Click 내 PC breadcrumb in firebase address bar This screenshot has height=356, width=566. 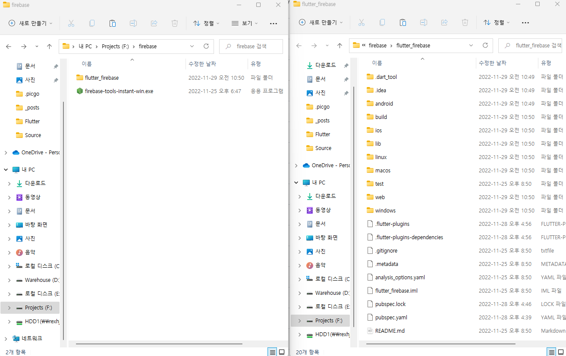click(x=85, y=46)
